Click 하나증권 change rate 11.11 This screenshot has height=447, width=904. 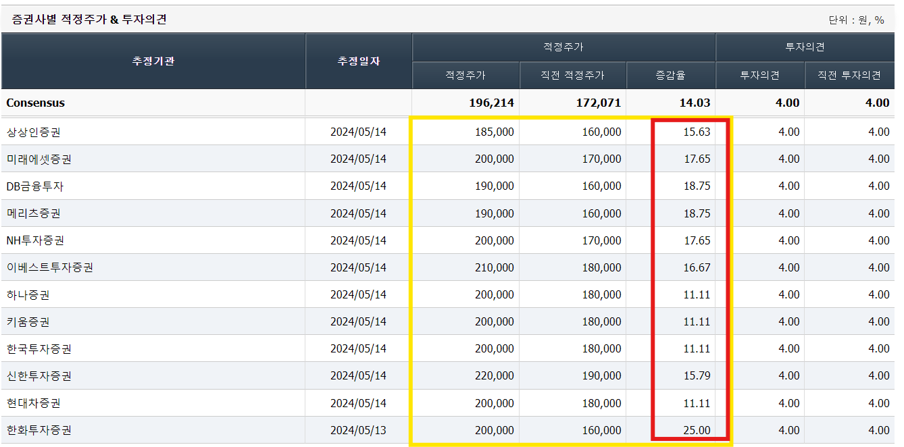pyautogui.click(x=697, y=295)
